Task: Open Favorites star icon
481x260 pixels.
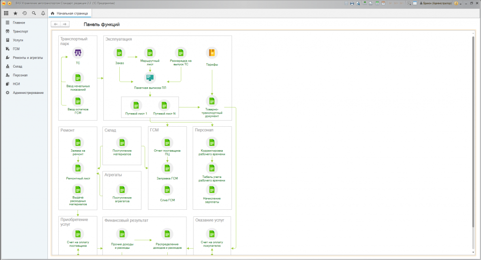Action: point(16,13)
